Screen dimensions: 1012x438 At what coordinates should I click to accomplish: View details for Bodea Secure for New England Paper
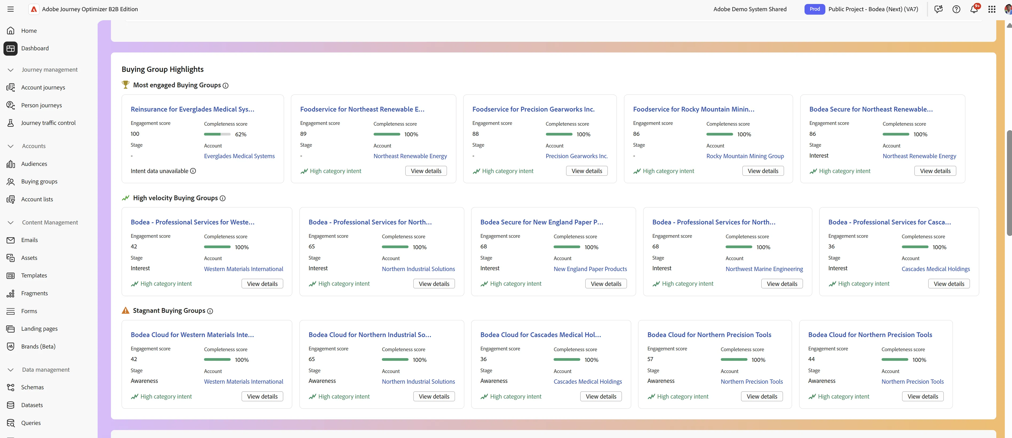(x=606, y=284)
